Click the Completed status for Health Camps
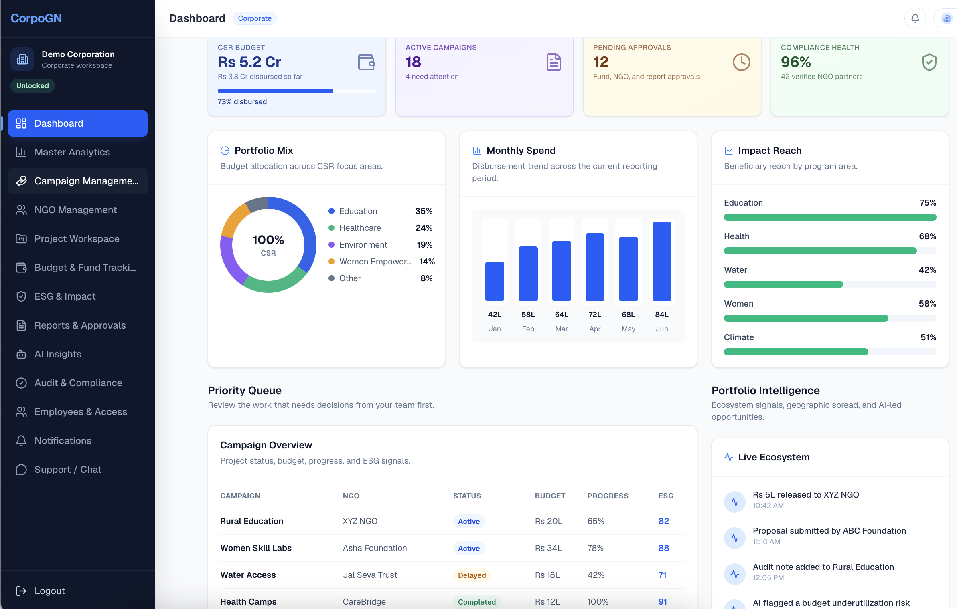The width and height of the screenshot is (957, 609). pyautogui.click(x=477, y=602)
